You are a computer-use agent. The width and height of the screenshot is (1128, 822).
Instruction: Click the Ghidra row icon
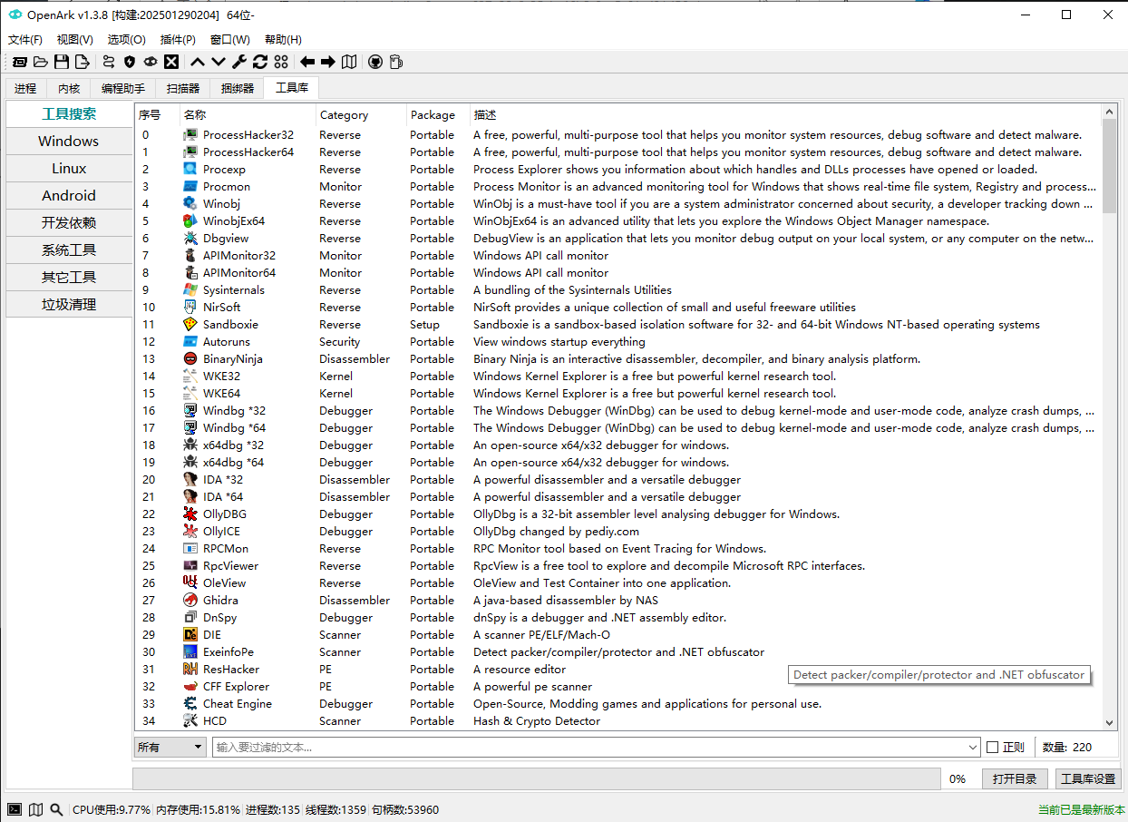click(x=190, y=600)
